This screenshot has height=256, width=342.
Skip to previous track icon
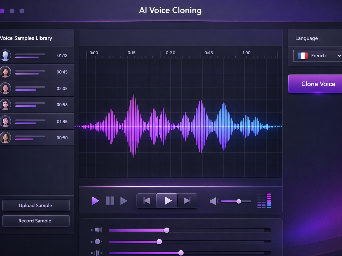click(146, 201)
